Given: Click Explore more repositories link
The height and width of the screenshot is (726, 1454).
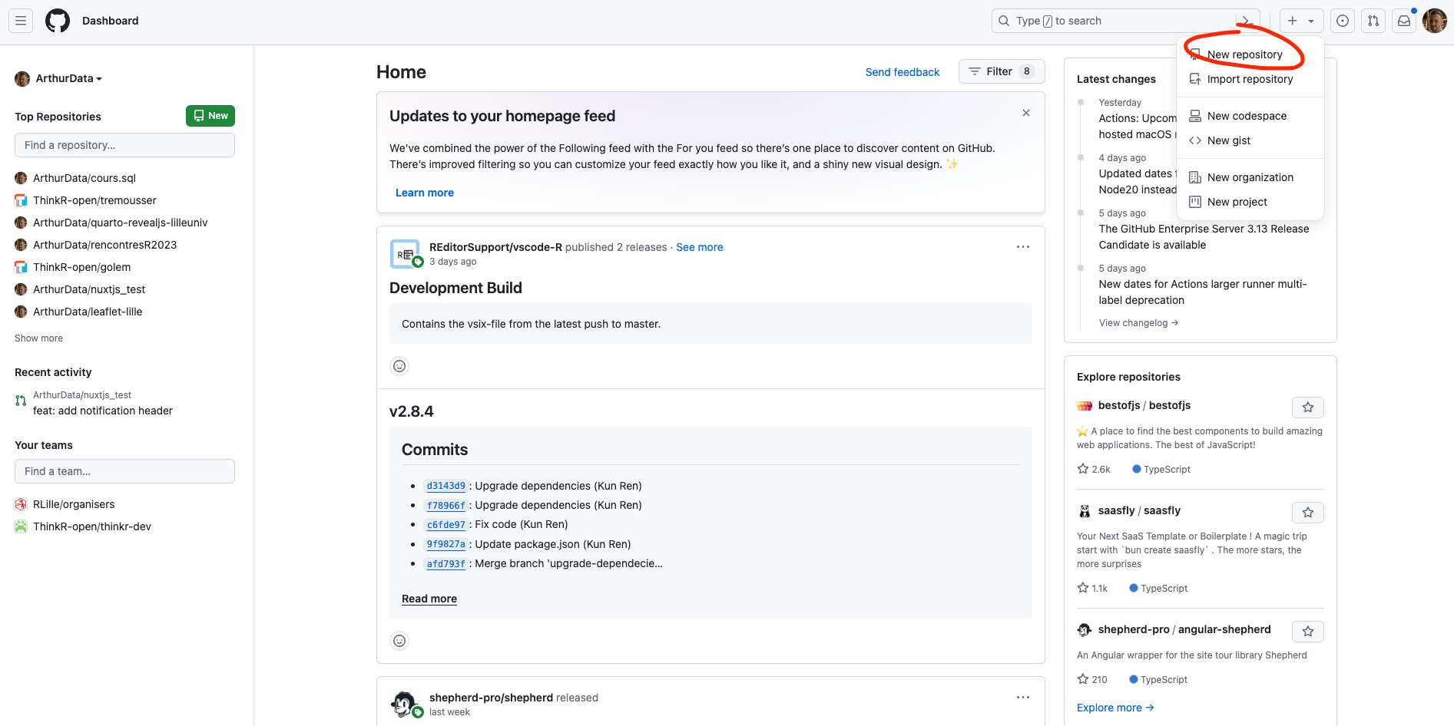Looking at the screenshot, I should click(x=1115, y=708).
